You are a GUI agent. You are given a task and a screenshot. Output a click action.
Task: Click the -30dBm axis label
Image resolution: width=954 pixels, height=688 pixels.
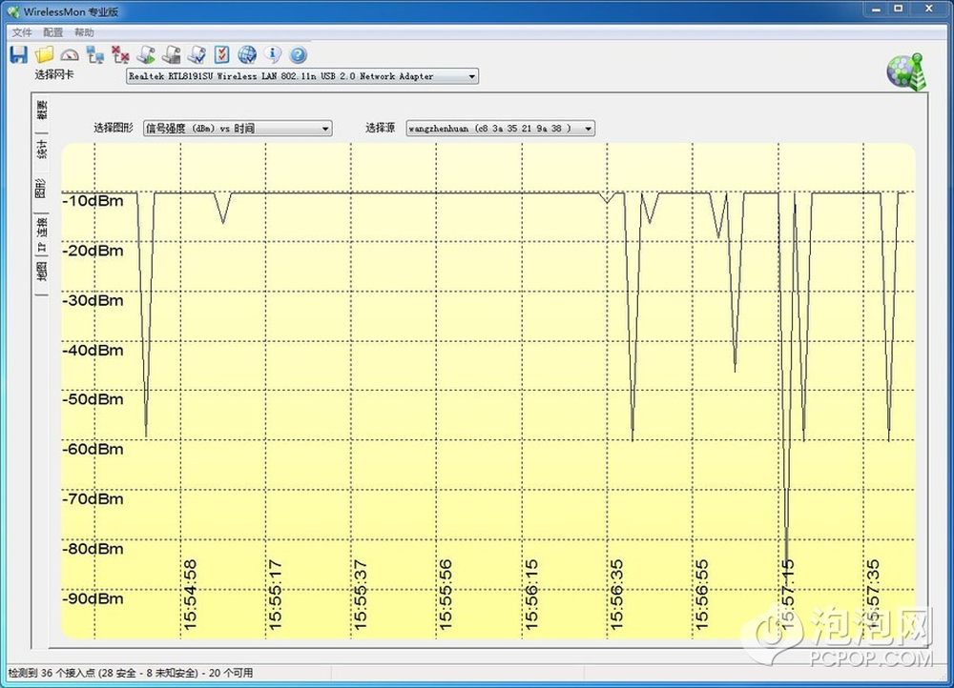(x=93, y=301)
